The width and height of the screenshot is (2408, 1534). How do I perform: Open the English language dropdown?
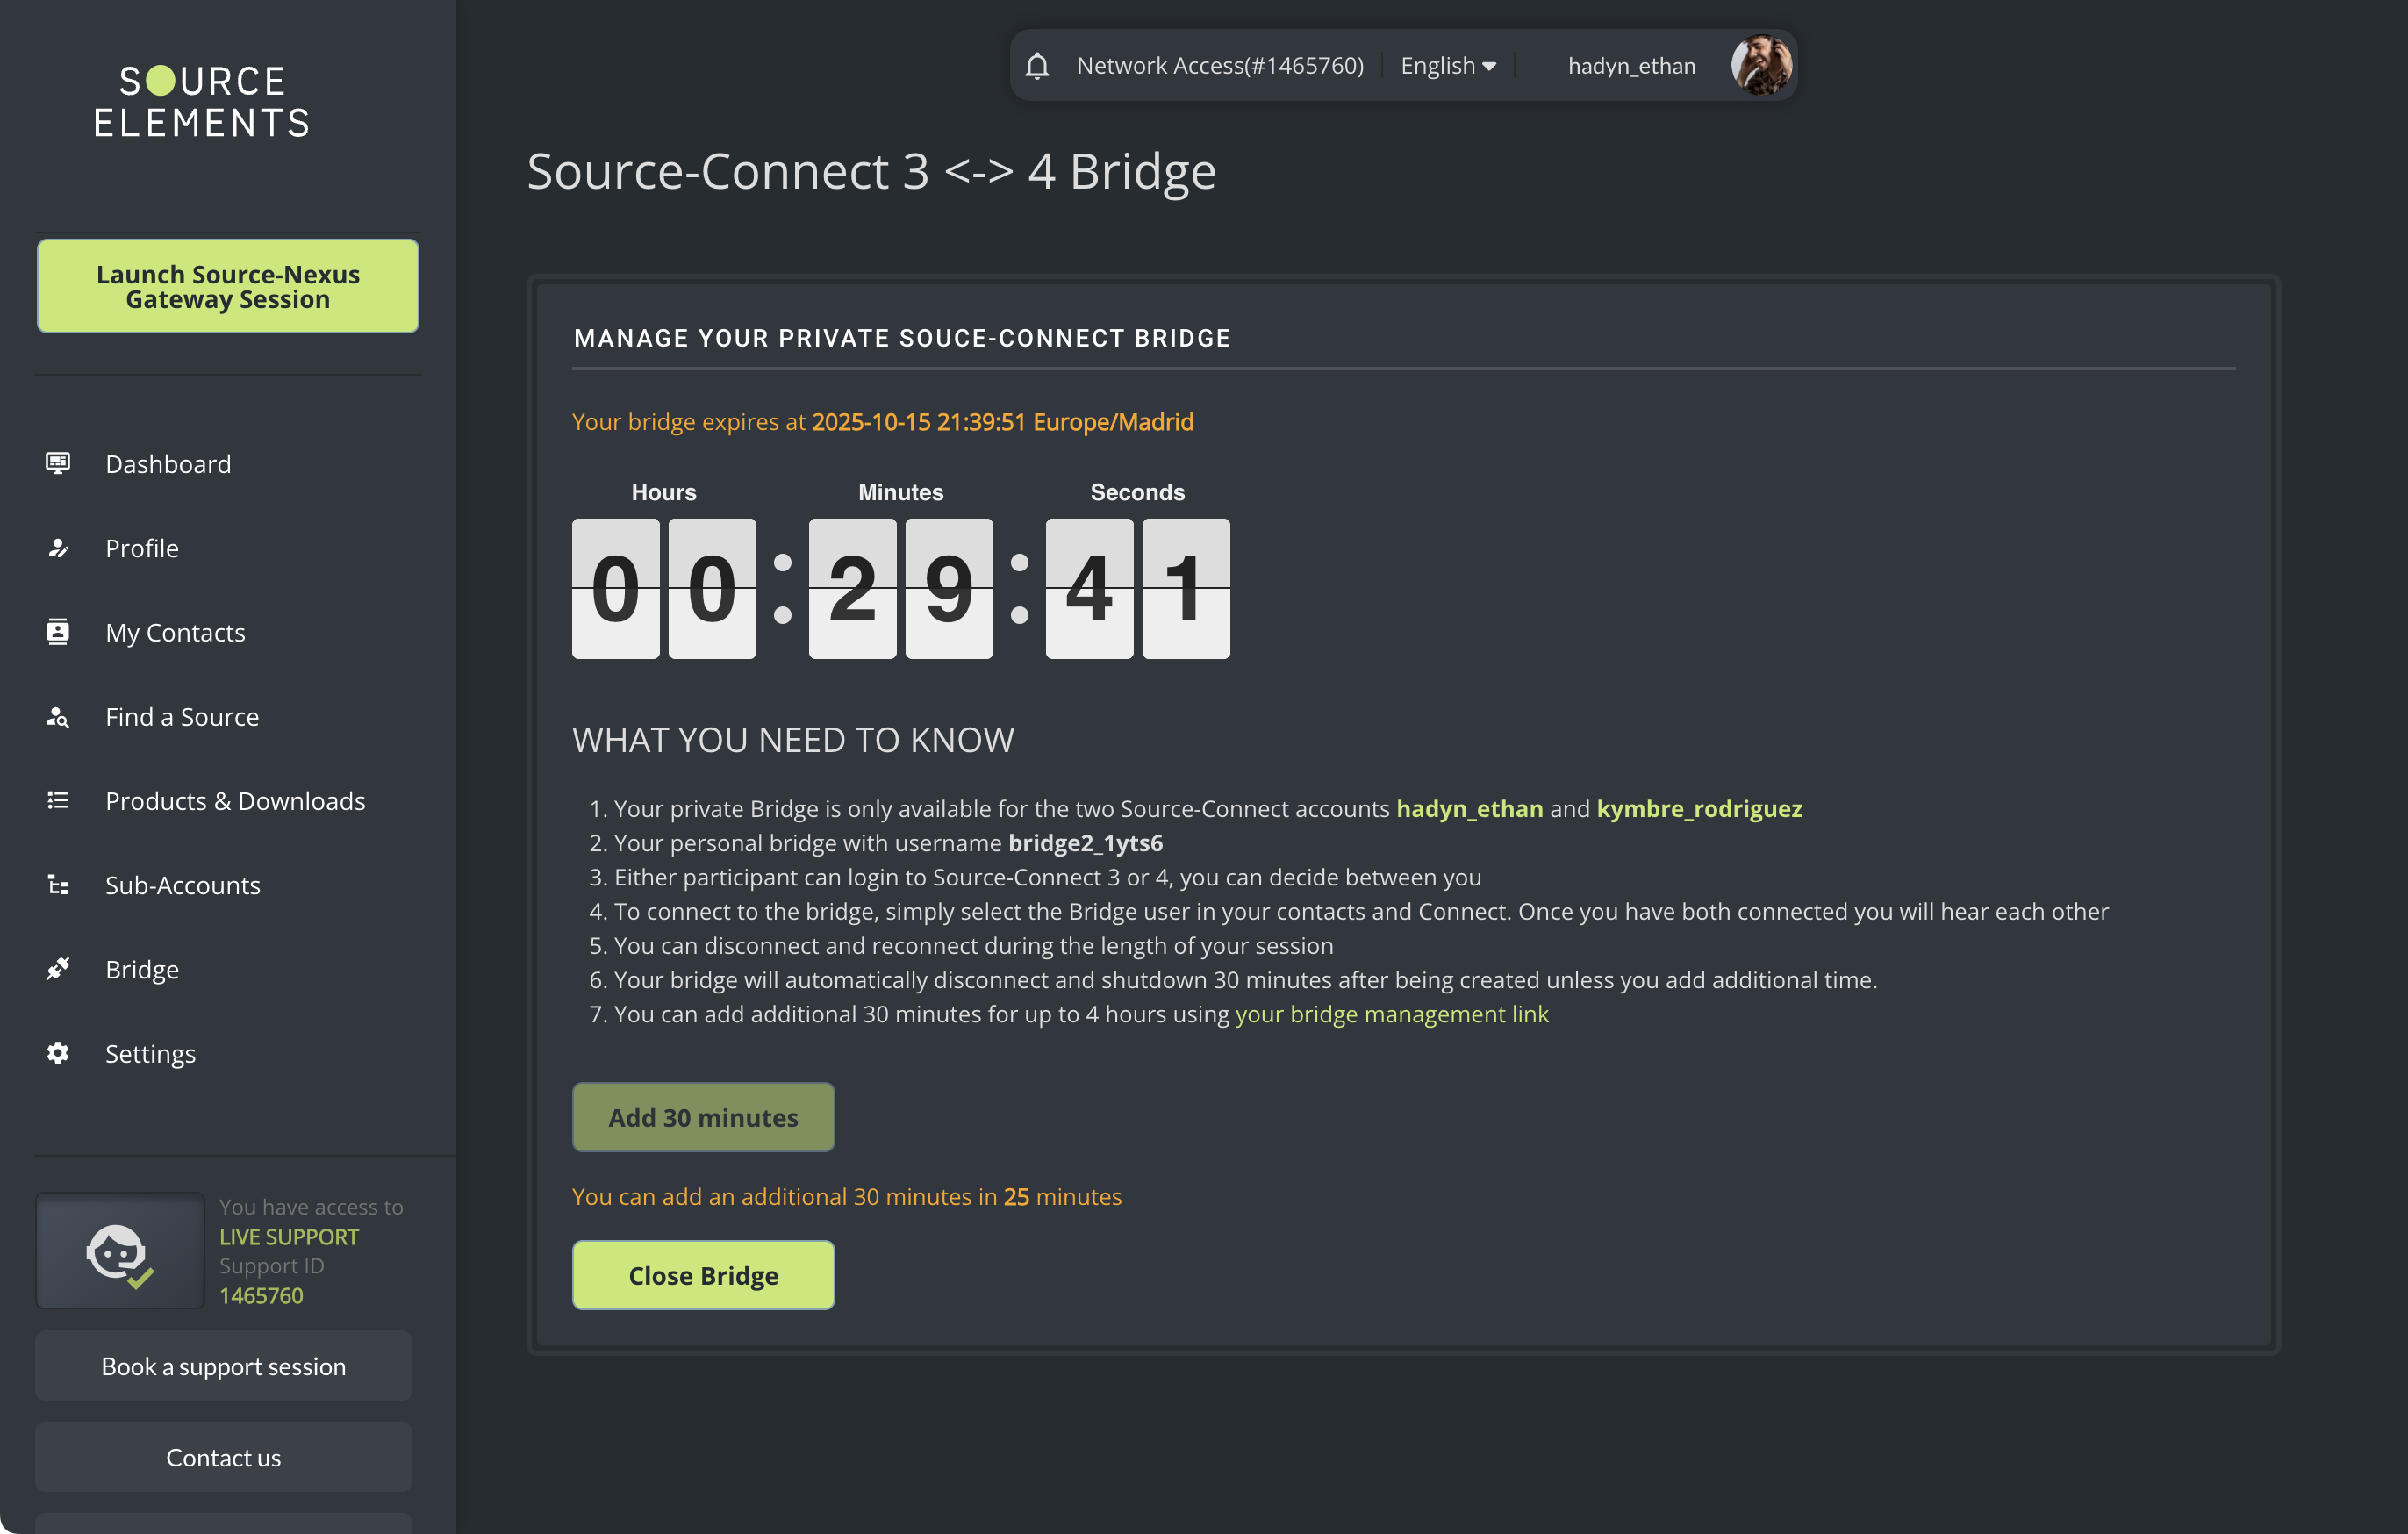(x=1448, y=66)
